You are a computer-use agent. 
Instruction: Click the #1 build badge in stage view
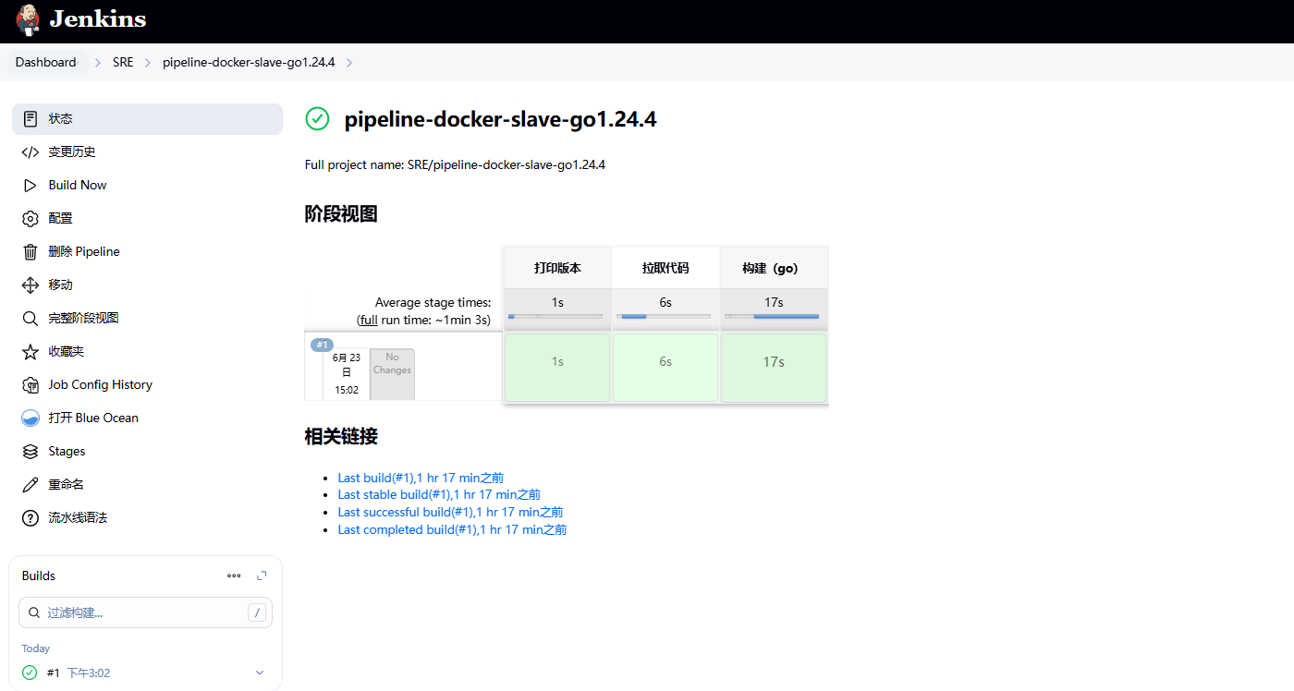click(x=322, y=345)
